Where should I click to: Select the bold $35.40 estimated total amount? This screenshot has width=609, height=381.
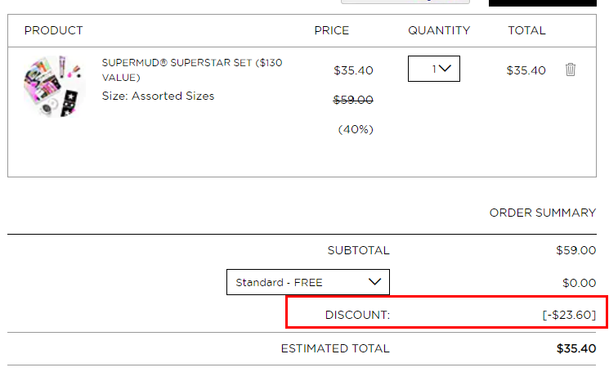click(x=576, y=348)
